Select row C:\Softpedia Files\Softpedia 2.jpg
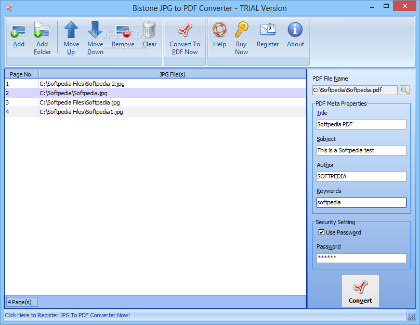Viewport: 420px width, 325px height. coord(155,84)
